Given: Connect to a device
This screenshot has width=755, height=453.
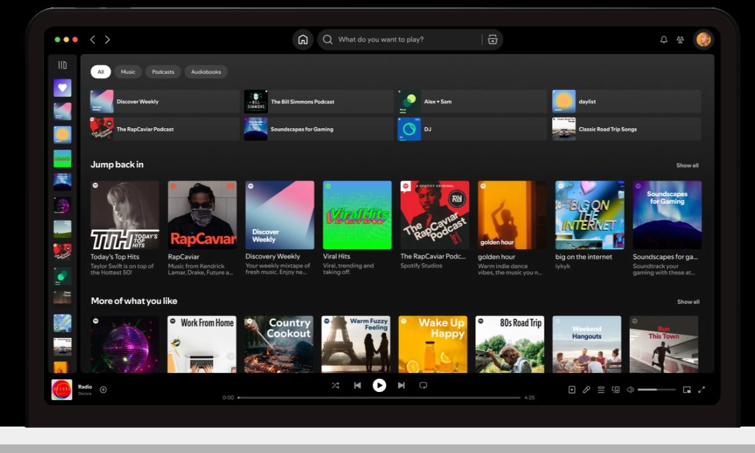Looking at the screenshot, I should [x=615, y=389].
